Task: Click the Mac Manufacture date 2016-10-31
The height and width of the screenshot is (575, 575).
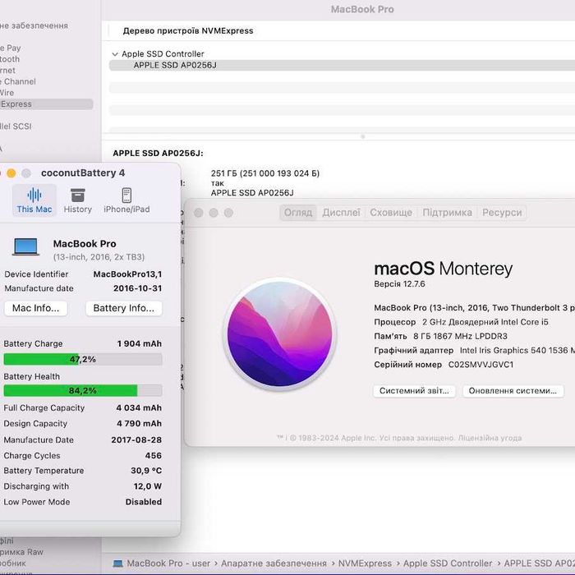Action: (137, 288)
